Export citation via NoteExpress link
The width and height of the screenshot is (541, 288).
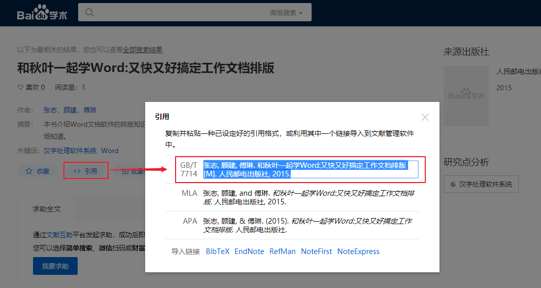coord(358,251)
